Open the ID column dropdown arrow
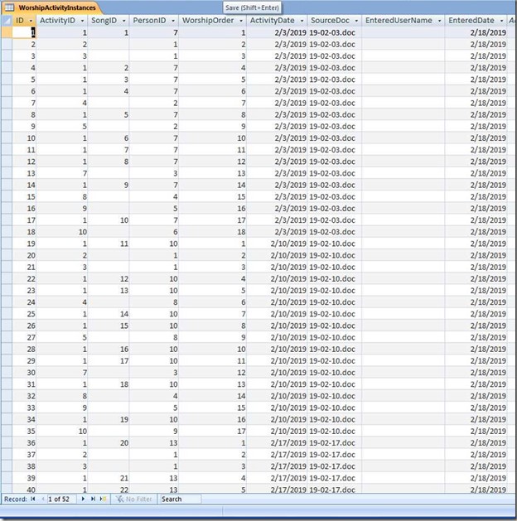The width and height of the screenshot is (517, 521). (x=31, y=21)
